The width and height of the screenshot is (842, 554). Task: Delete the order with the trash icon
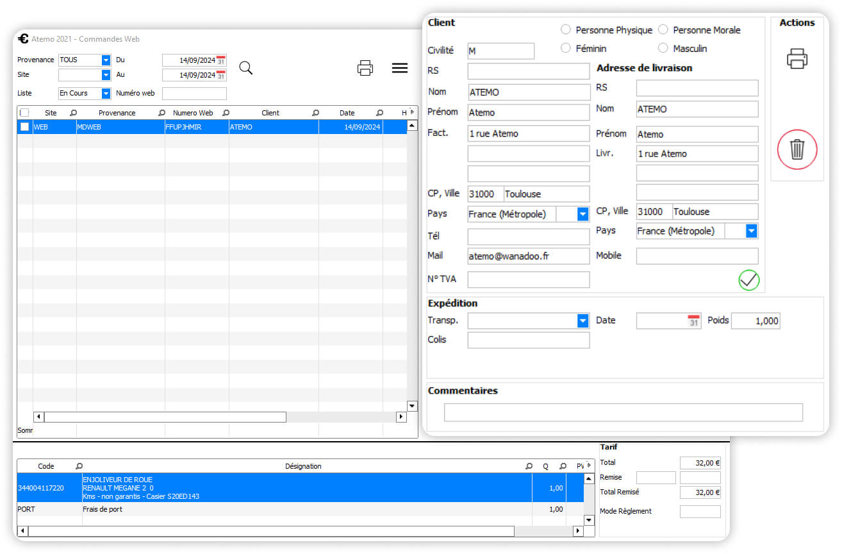[x=797, y=150]
